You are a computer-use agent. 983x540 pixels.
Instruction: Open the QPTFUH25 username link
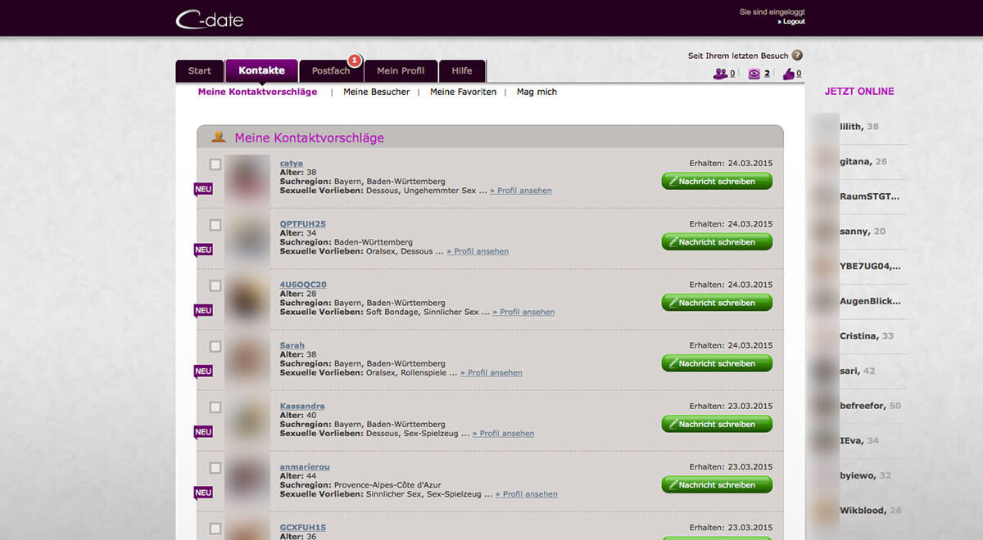(x=302, y=224)
